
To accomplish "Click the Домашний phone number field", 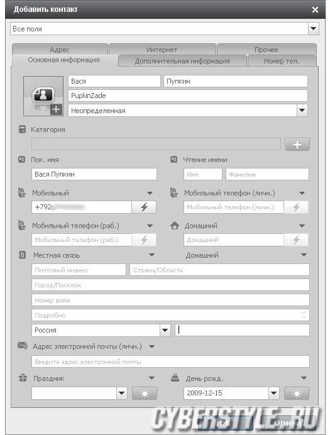I will [x=234, y=240].
